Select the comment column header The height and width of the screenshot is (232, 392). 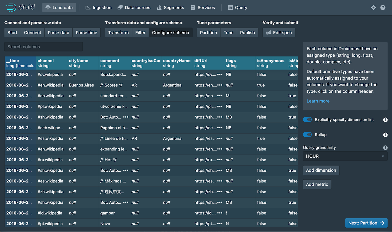click(114, 63)
